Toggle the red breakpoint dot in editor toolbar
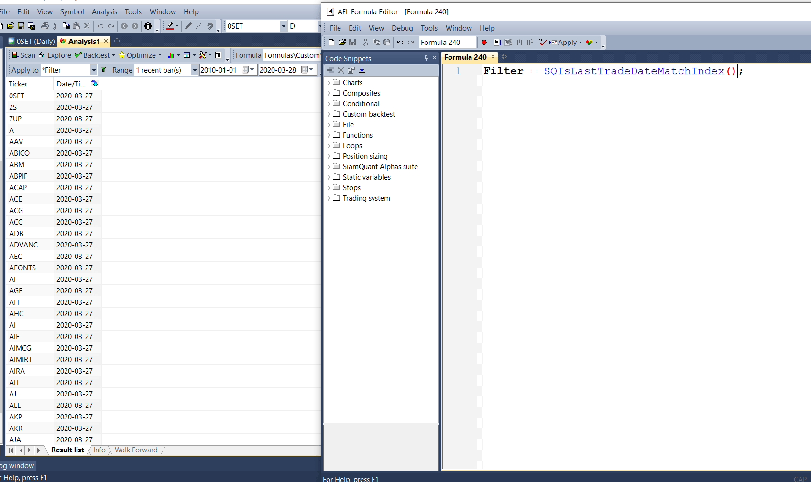The height and width of the screenshot is (482, 811). click(x=484, y=43)
